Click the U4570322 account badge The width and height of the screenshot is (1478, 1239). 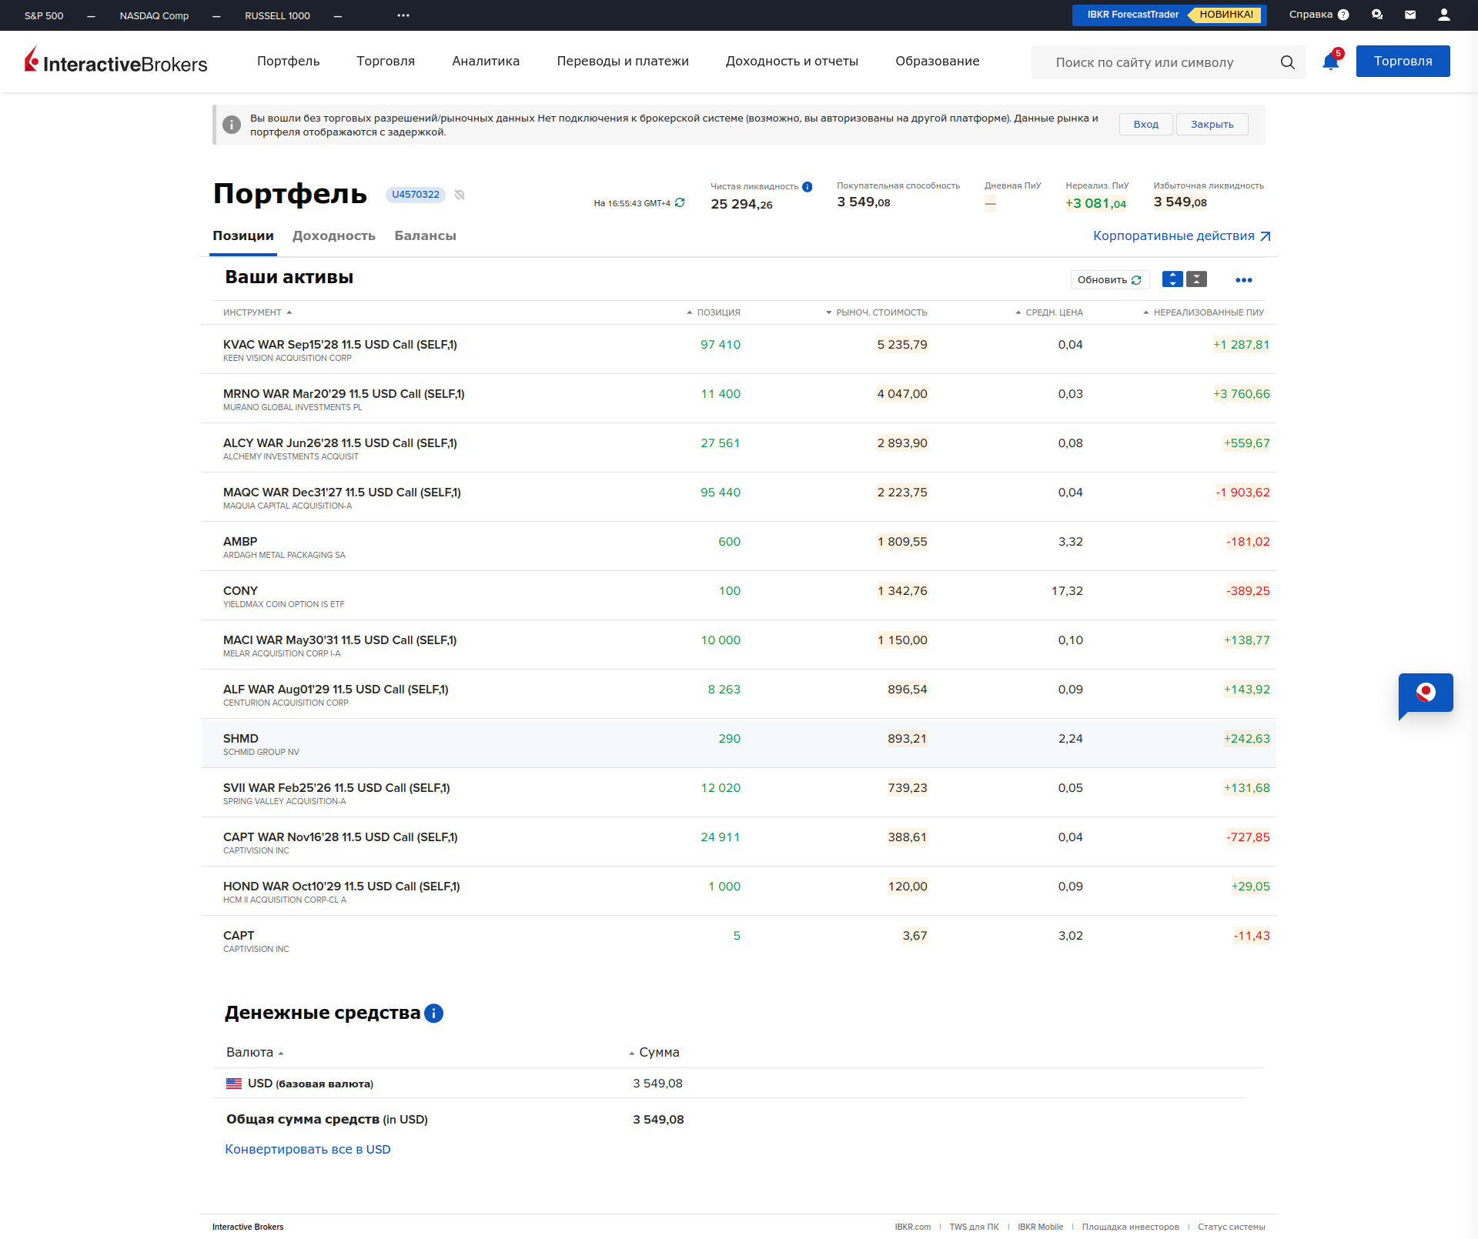[416, 195]
